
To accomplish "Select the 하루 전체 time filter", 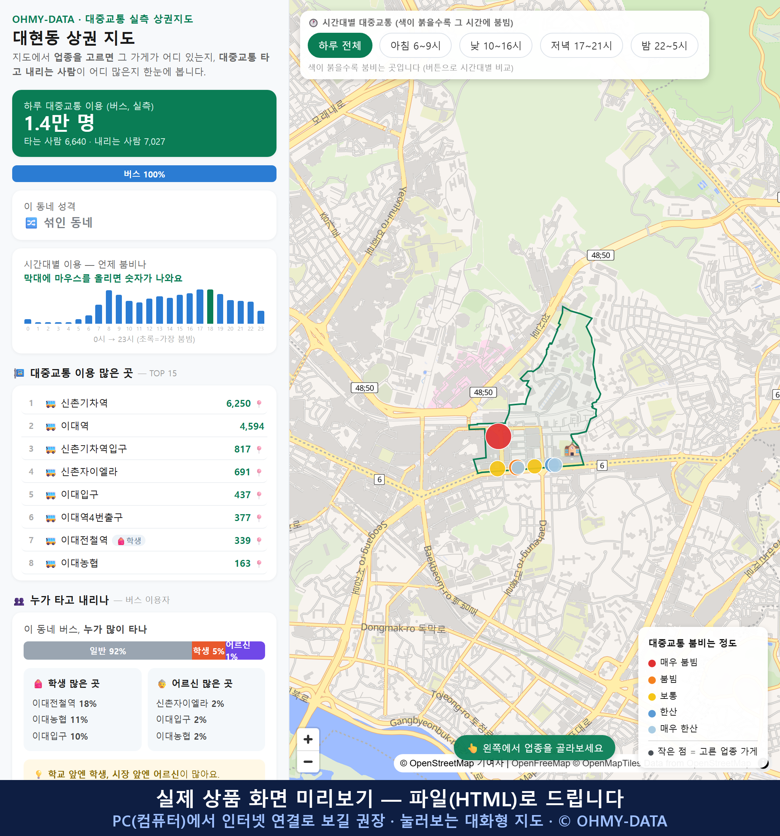I will [x=340, y=45].
